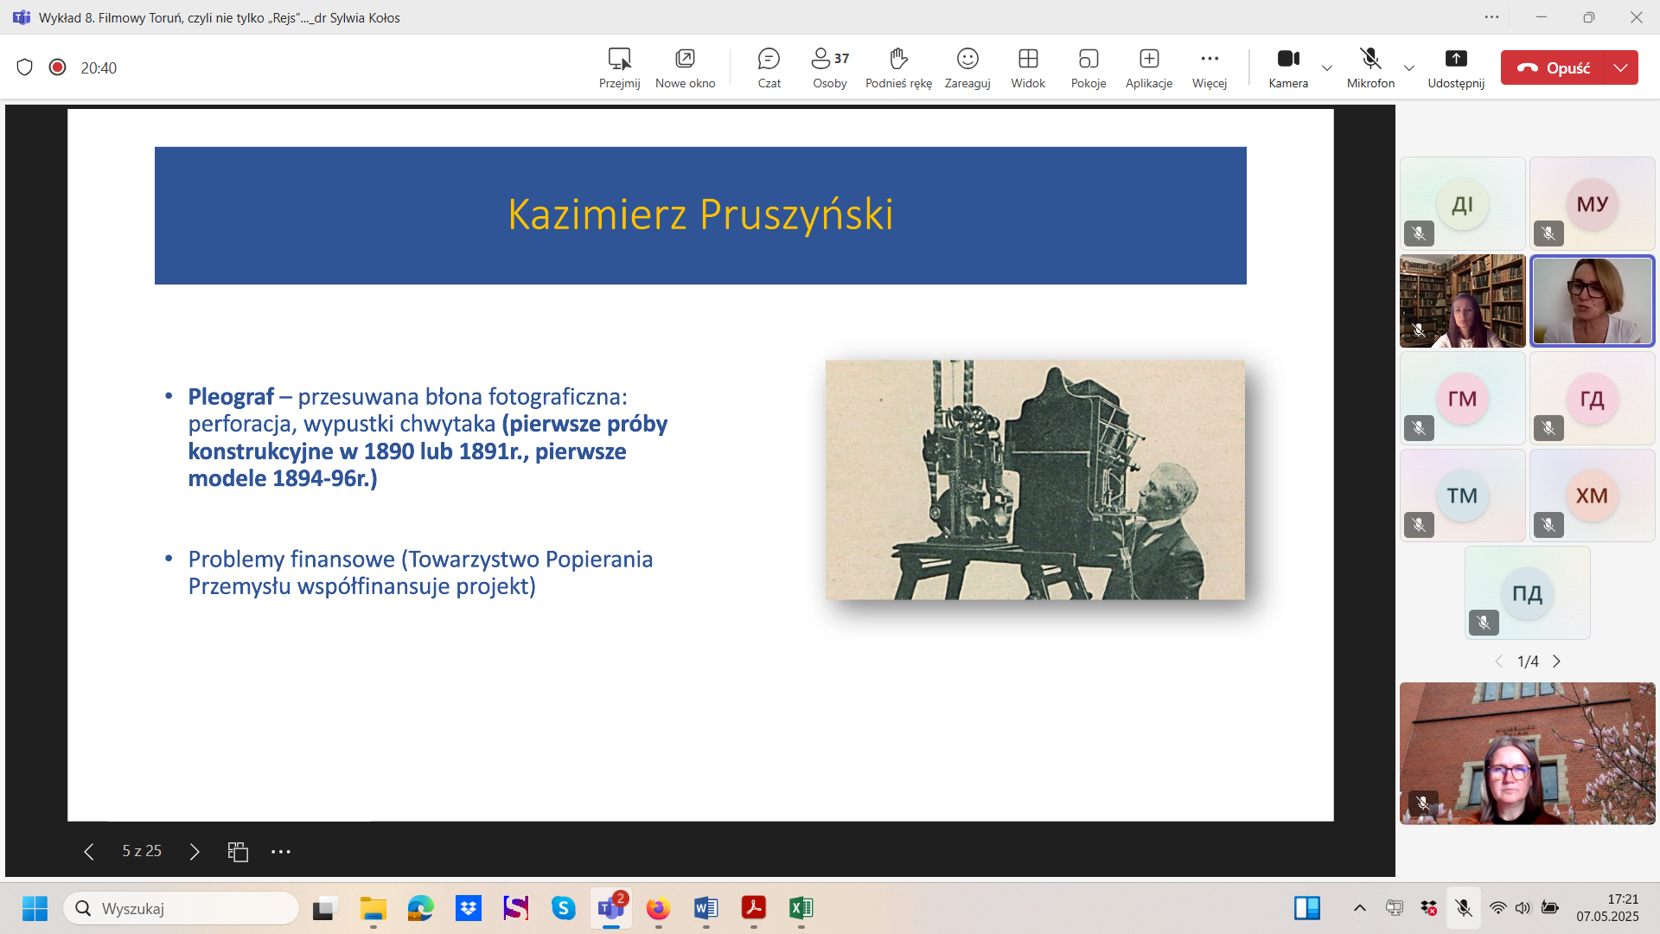
Task: Expand the camera options arrow
Action: (x=1327, y=67)
